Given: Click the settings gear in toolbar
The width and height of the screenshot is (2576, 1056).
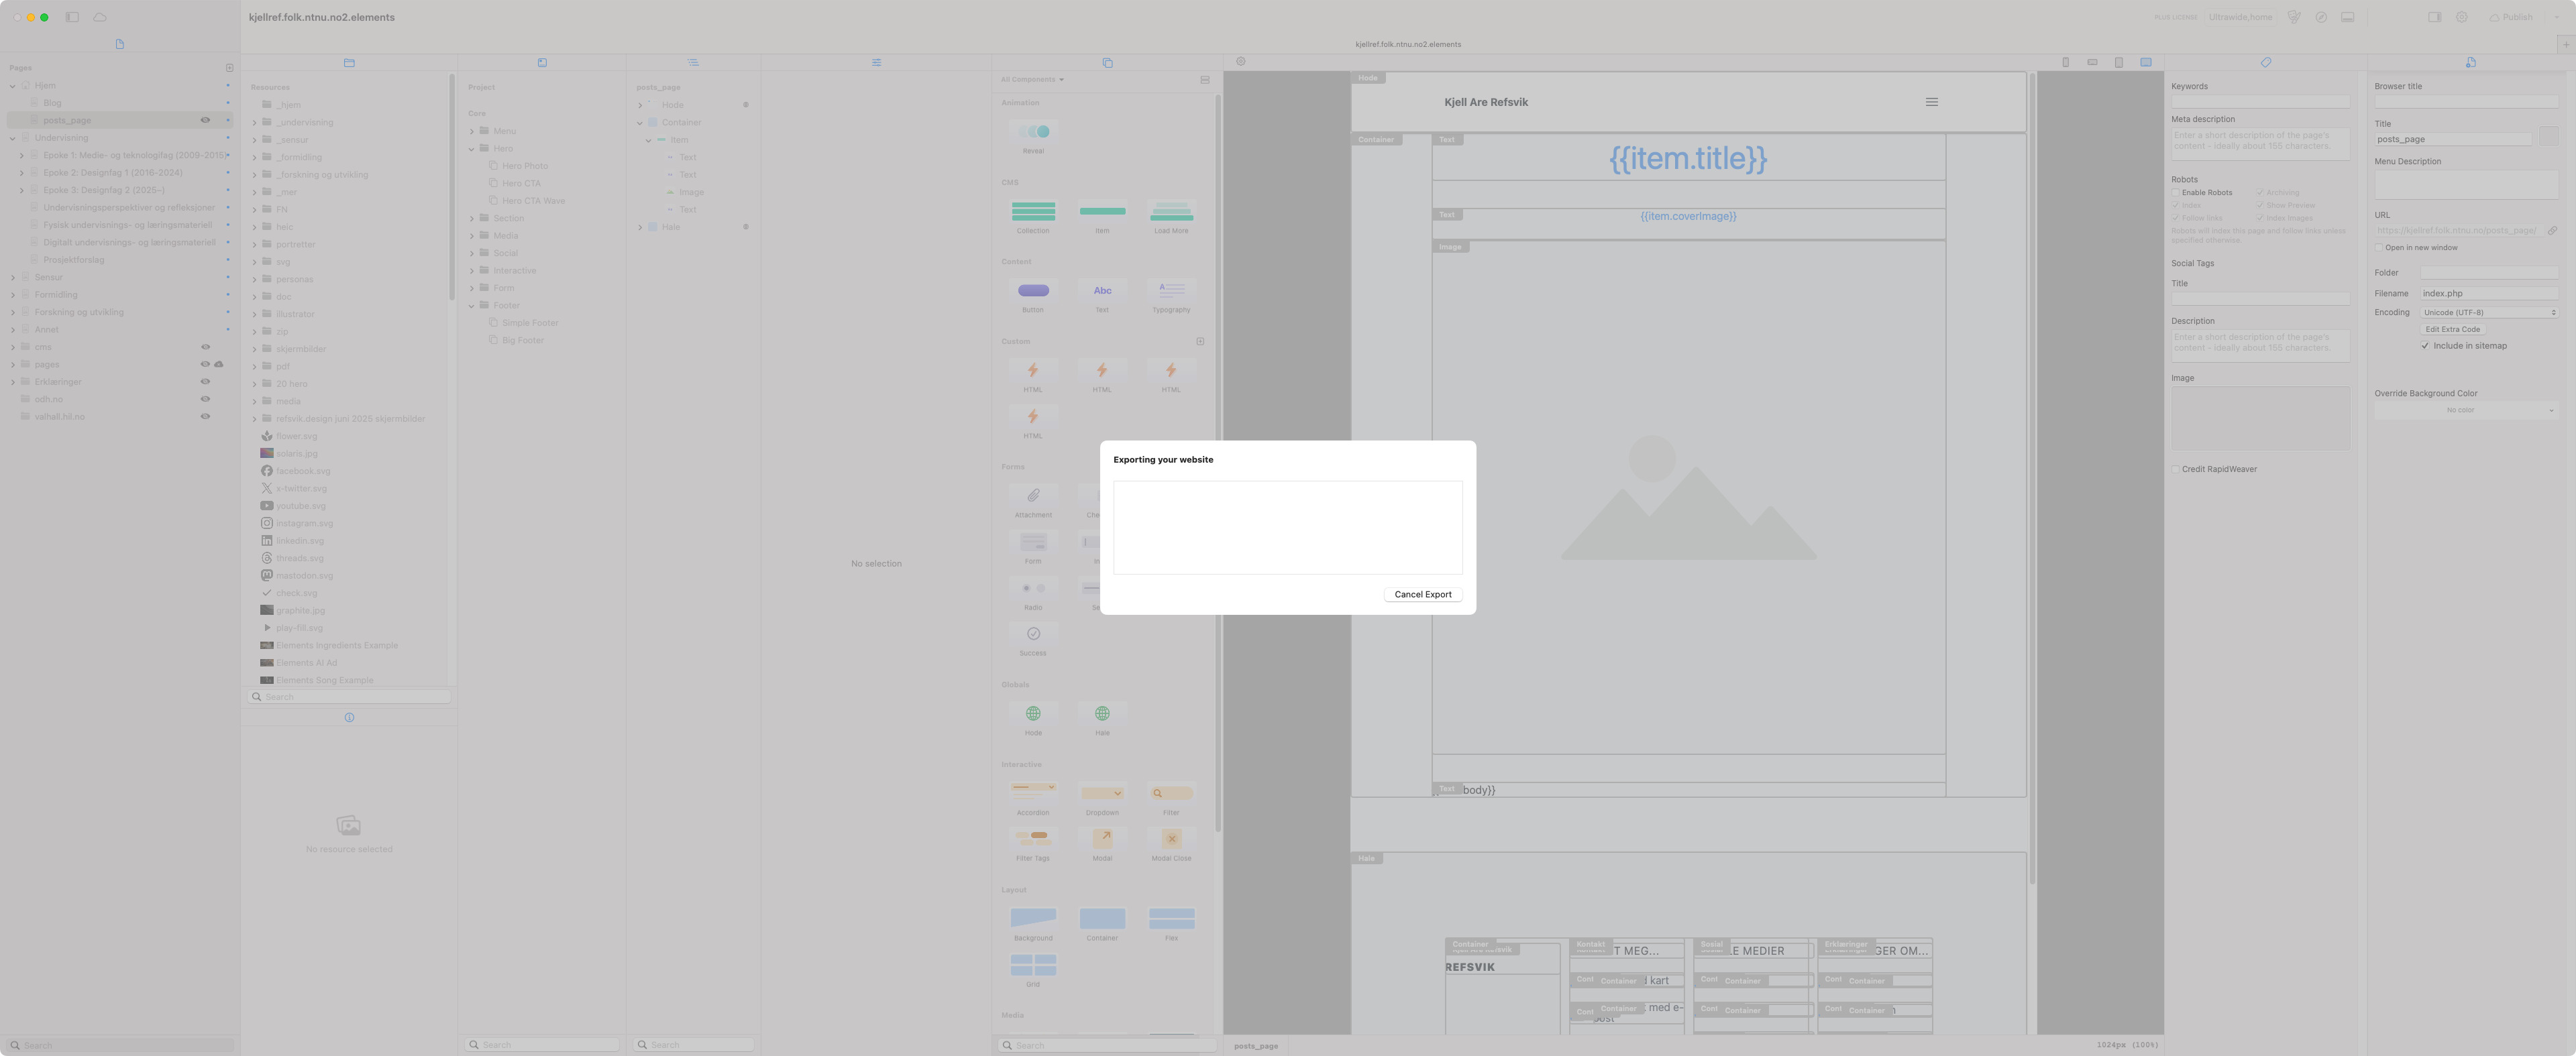Looking at the screenshot, I should pos(2461,17).
